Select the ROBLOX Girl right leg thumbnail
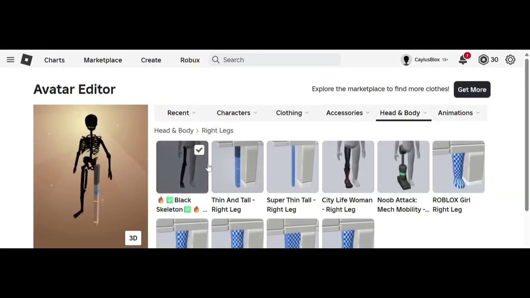This screenshot has height=298, width=530. pos(458,167)
